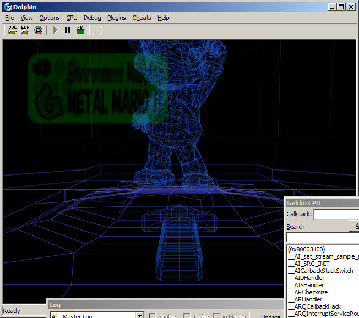Screen dimensions: 359x318
Task: Start emulation with the Play button
Action: pyautogui.click(x=55, y=30)
